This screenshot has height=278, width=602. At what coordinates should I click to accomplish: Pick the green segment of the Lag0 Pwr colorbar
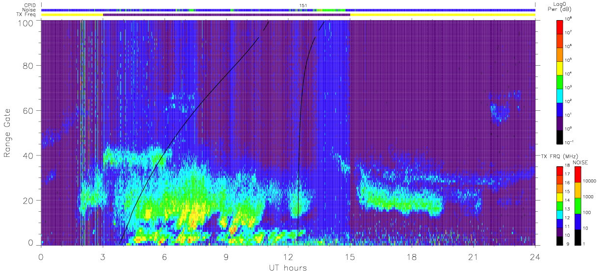[x=560, y=81]
